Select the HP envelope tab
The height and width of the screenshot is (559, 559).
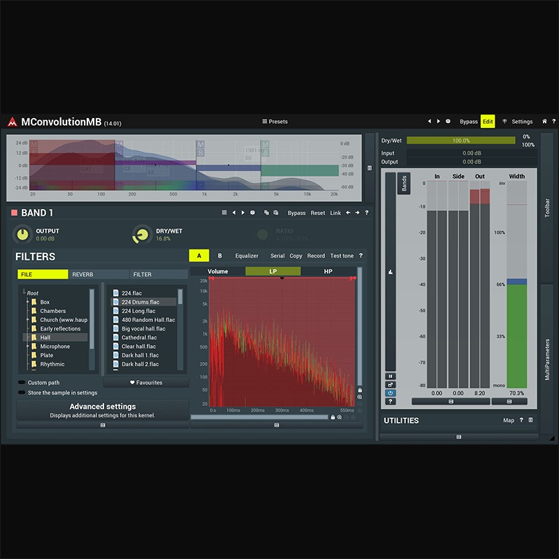328,271
